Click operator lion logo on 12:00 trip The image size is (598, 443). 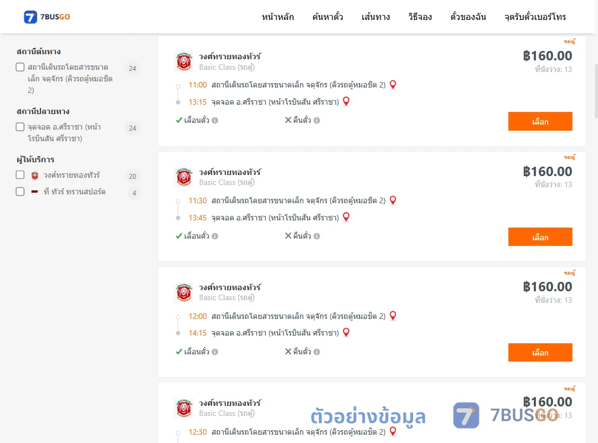(x=184, y=293)
